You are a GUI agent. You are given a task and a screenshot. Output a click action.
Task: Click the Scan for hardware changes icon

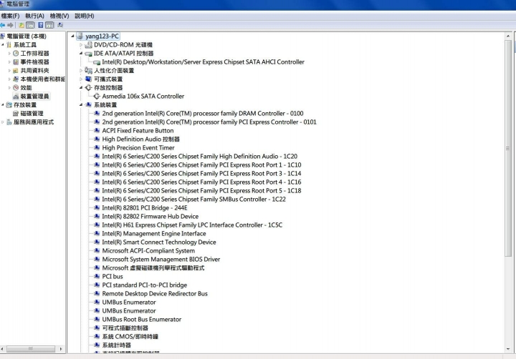click(x=60, y=25)
